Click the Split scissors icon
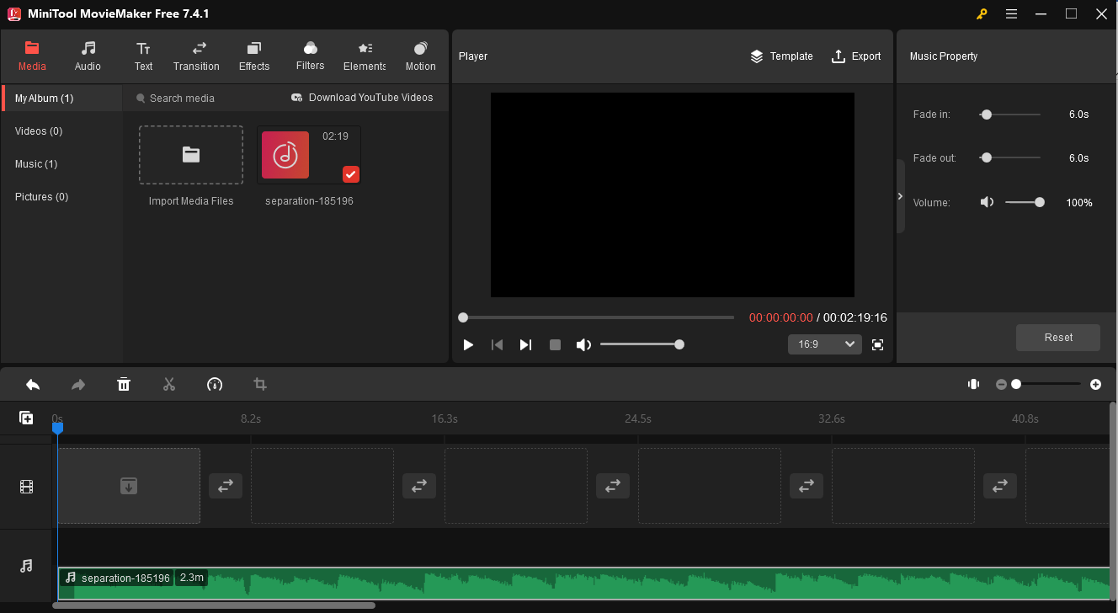The height and width of the screenshot is (613, 1118). click(x=169, y=384)
